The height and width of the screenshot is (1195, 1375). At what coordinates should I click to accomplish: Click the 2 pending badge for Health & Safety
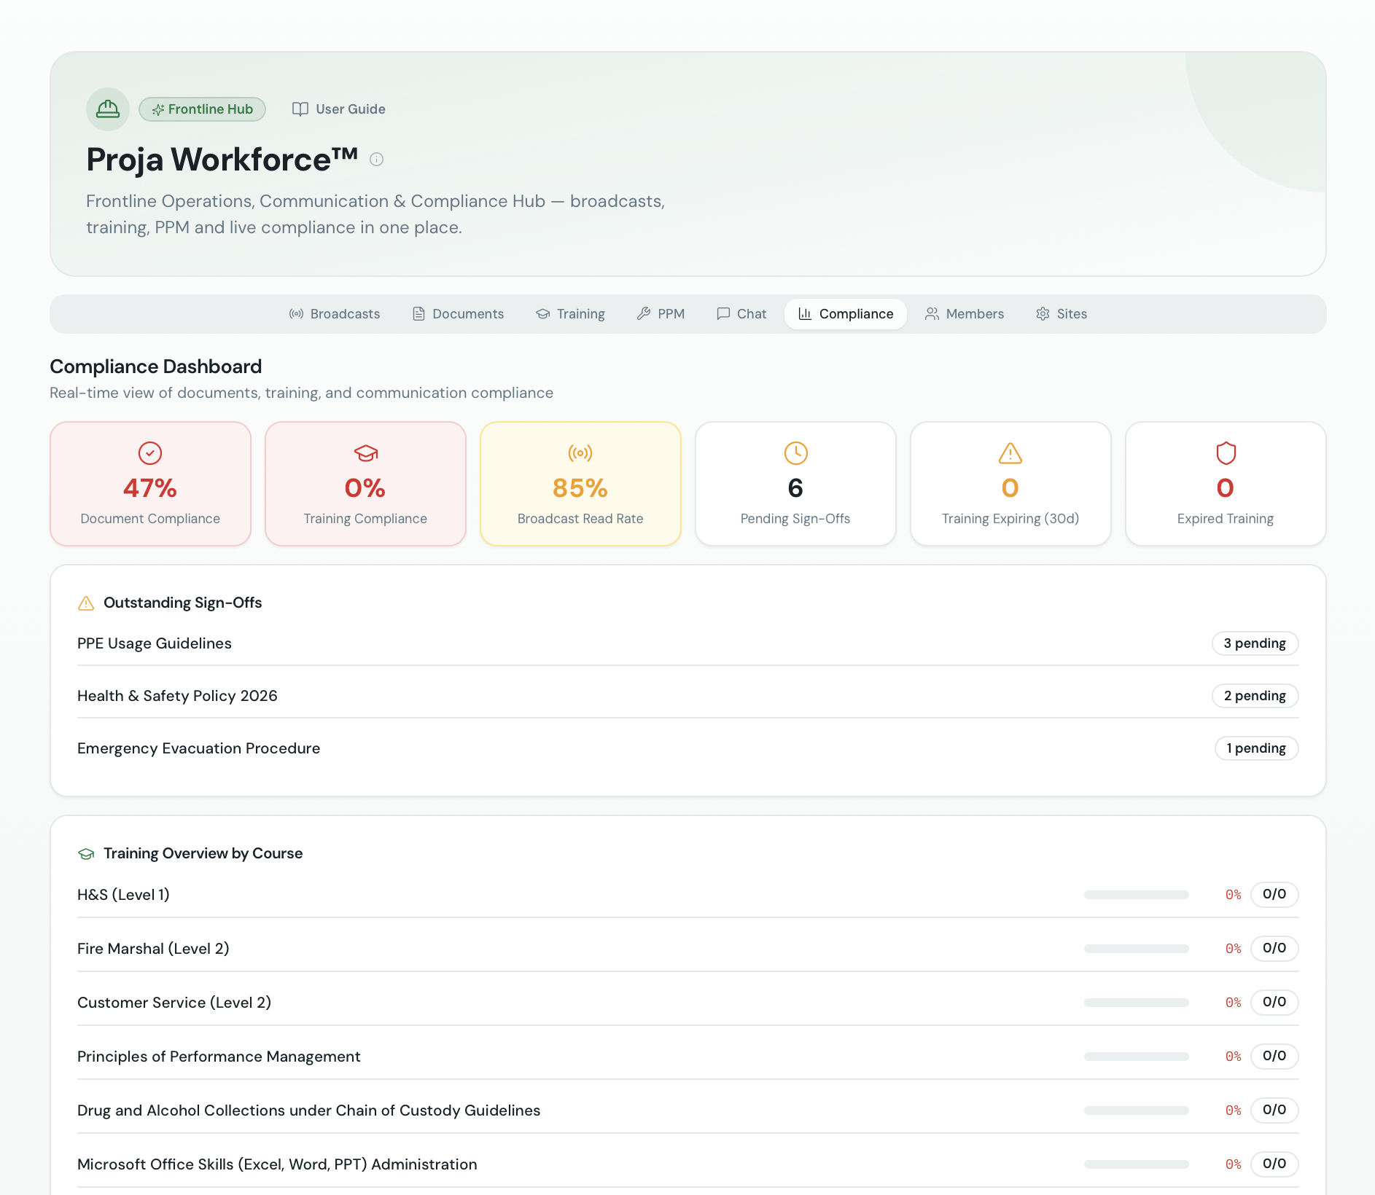pyautogui.click(x=1255, y=696)
